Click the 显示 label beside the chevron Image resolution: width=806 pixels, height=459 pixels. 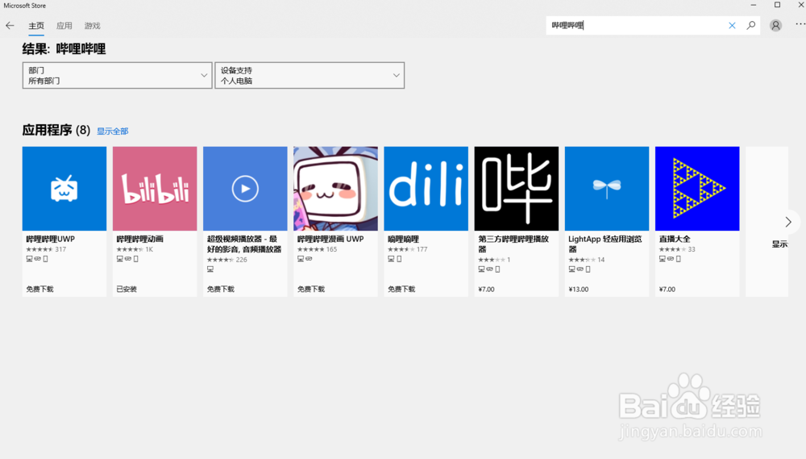pyautogui.click(x=779, y=244)
